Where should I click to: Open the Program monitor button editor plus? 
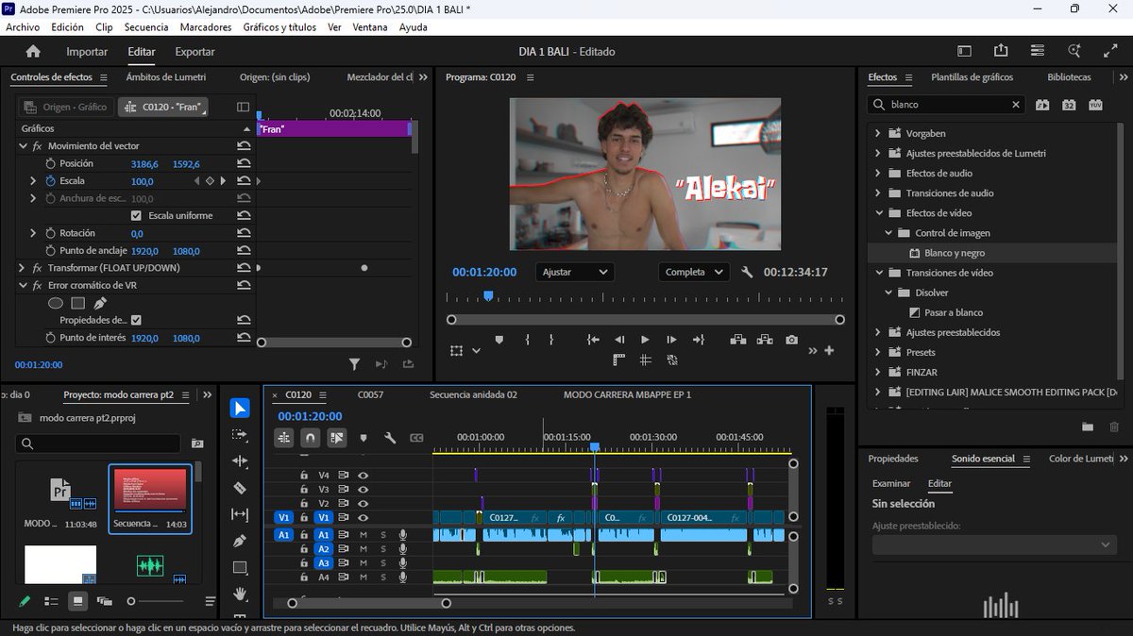pyautogui.click(x=829, y=350)
